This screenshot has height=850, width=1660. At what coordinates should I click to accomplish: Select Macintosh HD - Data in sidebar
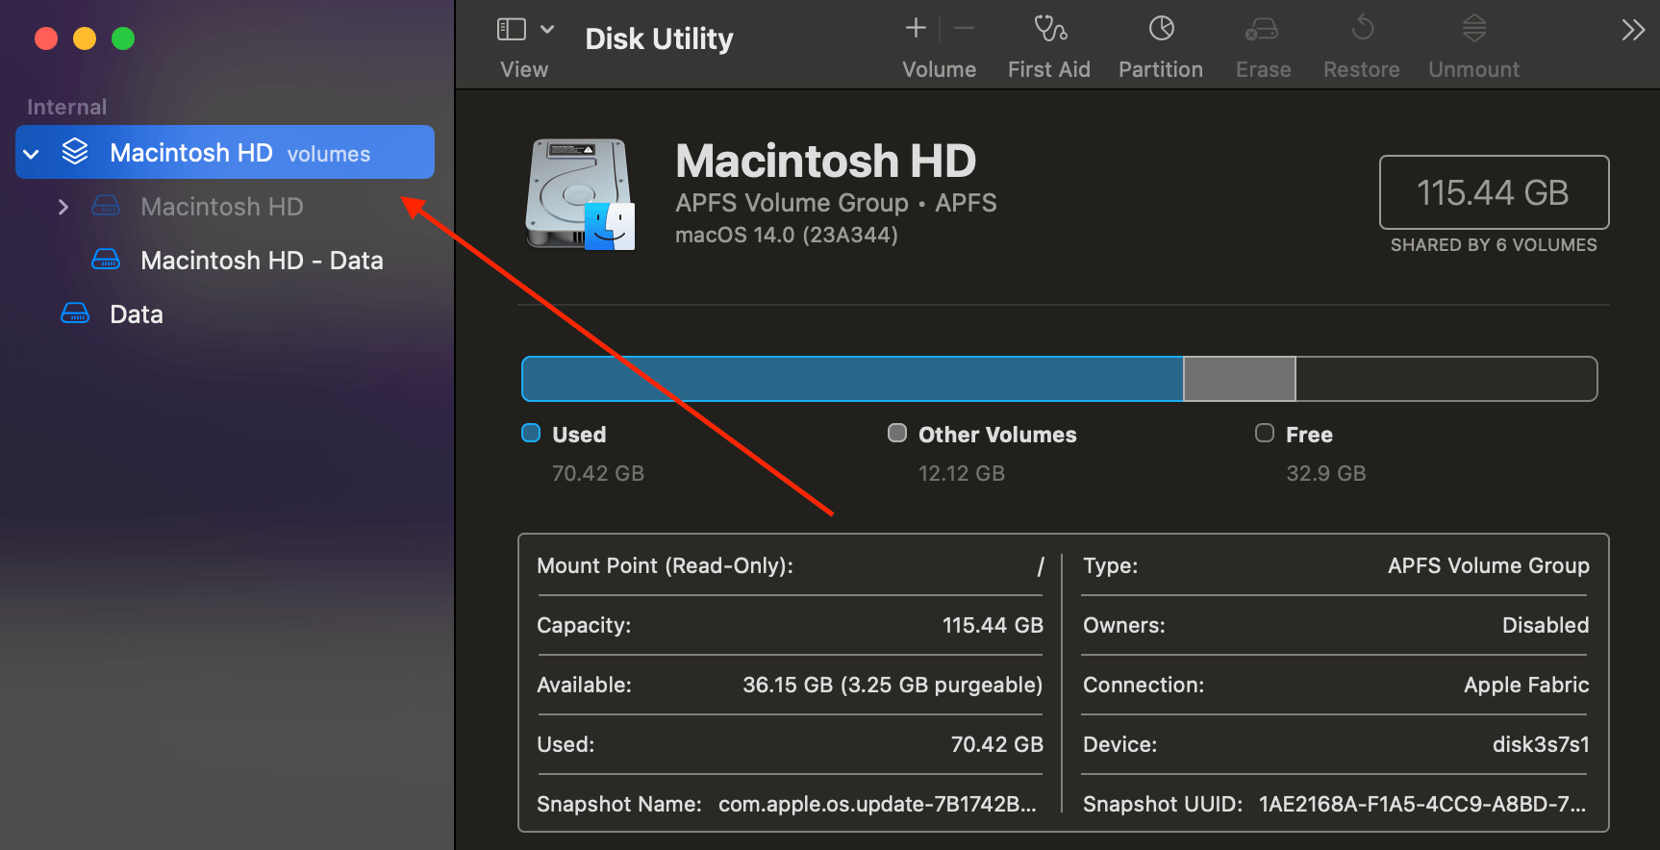[x=261, y=261]
